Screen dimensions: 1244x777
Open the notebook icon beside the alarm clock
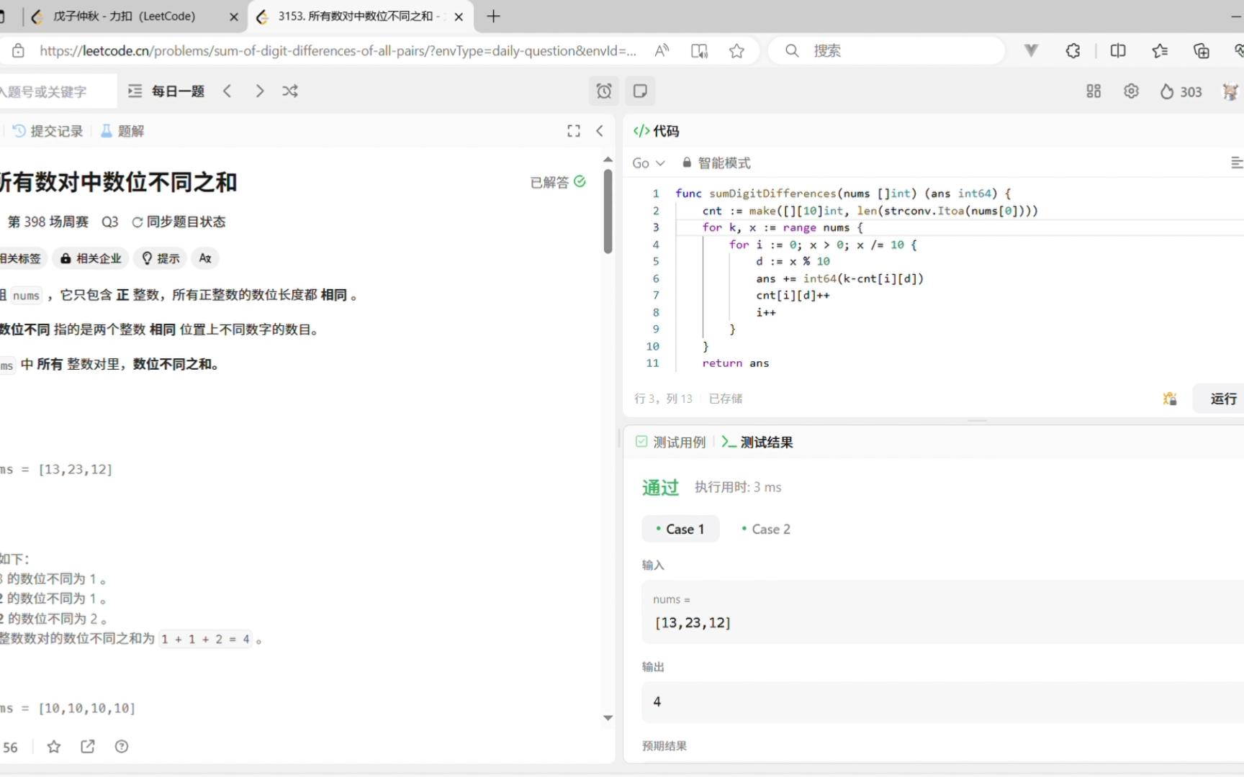tap(640, 91)
